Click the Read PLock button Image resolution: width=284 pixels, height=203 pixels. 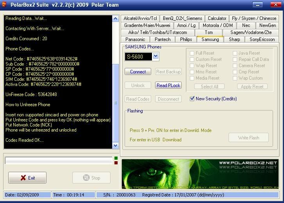[x=168, y=85]
